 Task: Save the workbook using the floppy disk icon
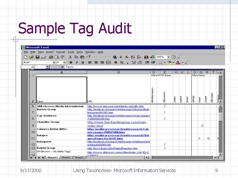click(x=37, y=57)
